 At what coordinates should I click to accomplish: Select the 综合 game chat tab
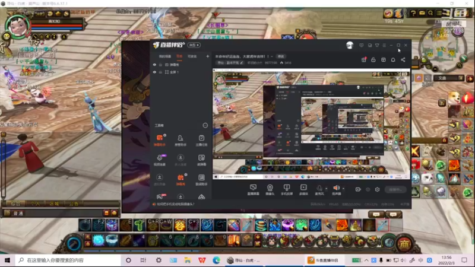point(15,204)
